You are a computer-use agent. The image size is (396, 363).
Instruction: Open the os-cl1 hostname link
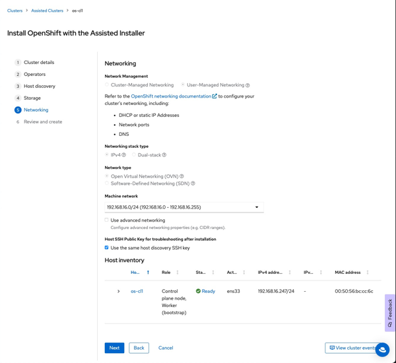coord(137,291)
